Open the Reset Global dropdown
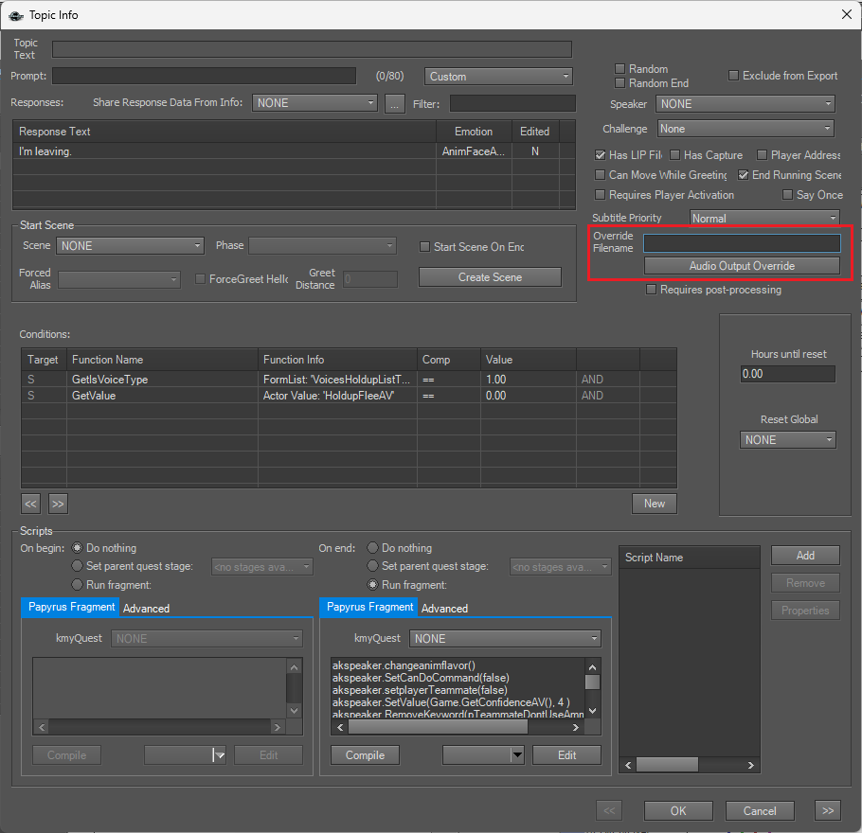Screen dimensions: 862x833 (x=788, y=440)
